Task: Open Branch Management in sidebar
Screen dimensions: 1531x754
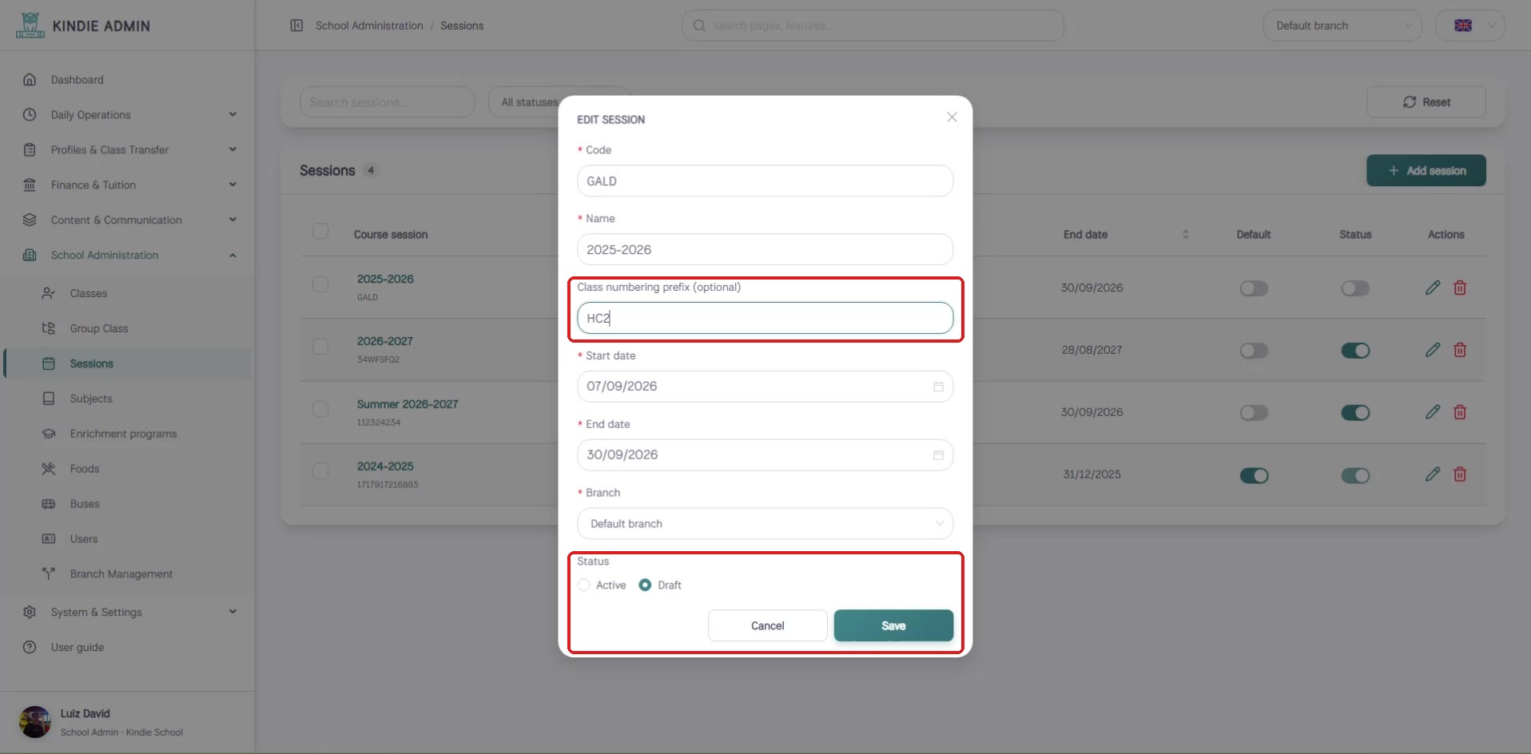Action: pos(121,574)
